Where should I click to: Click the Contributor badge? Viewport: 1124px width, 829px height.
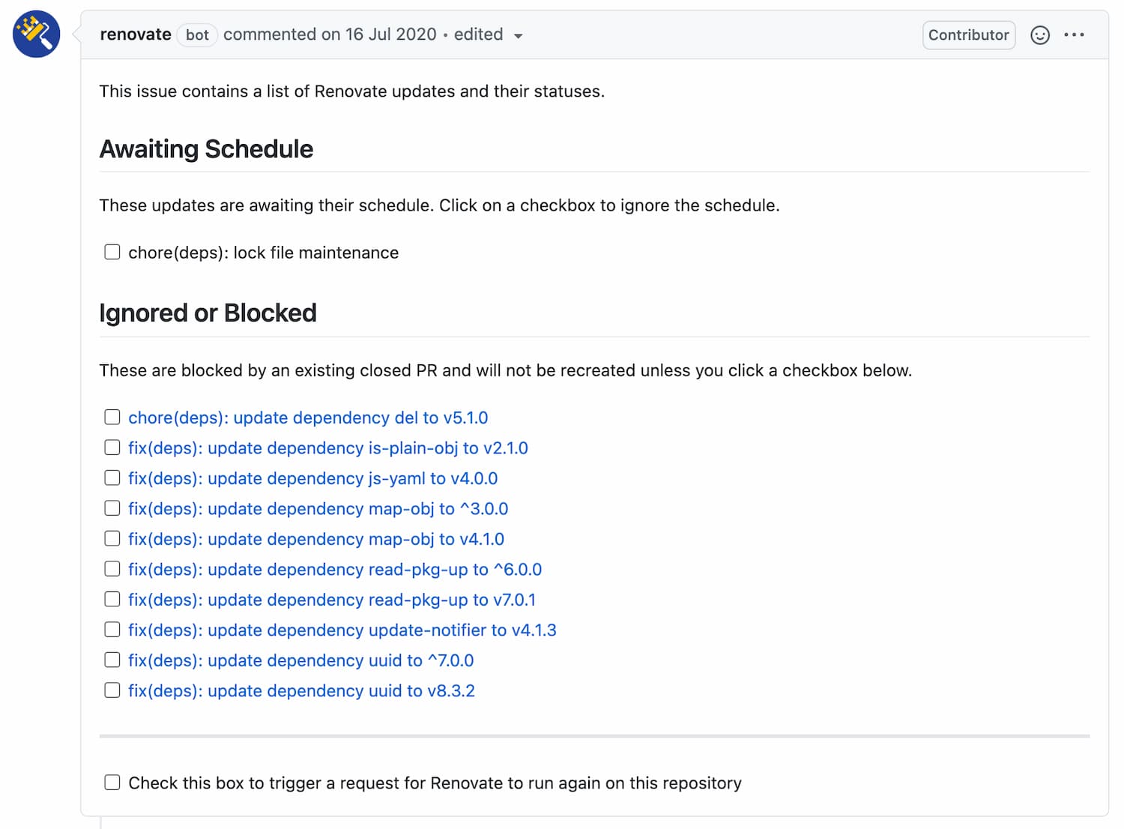tap(968, 35)
